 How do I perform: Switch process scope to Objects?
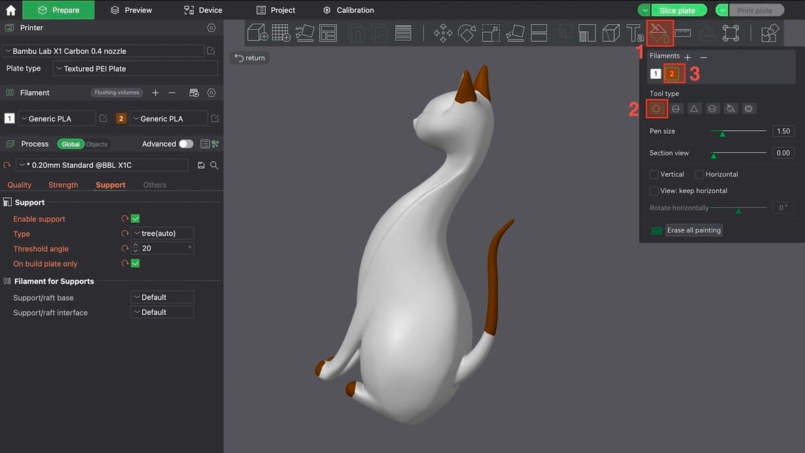click(97, 144)
